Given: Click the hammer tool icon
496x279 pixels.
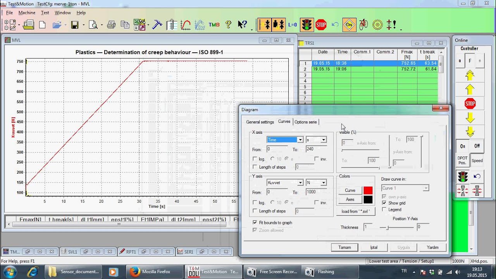Looking at the screenshot, I should coord(157,25).
